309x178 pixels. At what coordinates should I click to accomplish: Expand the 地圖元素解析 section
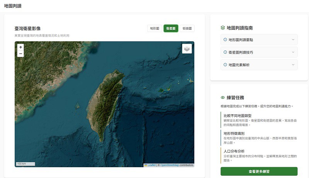[259, 64]
